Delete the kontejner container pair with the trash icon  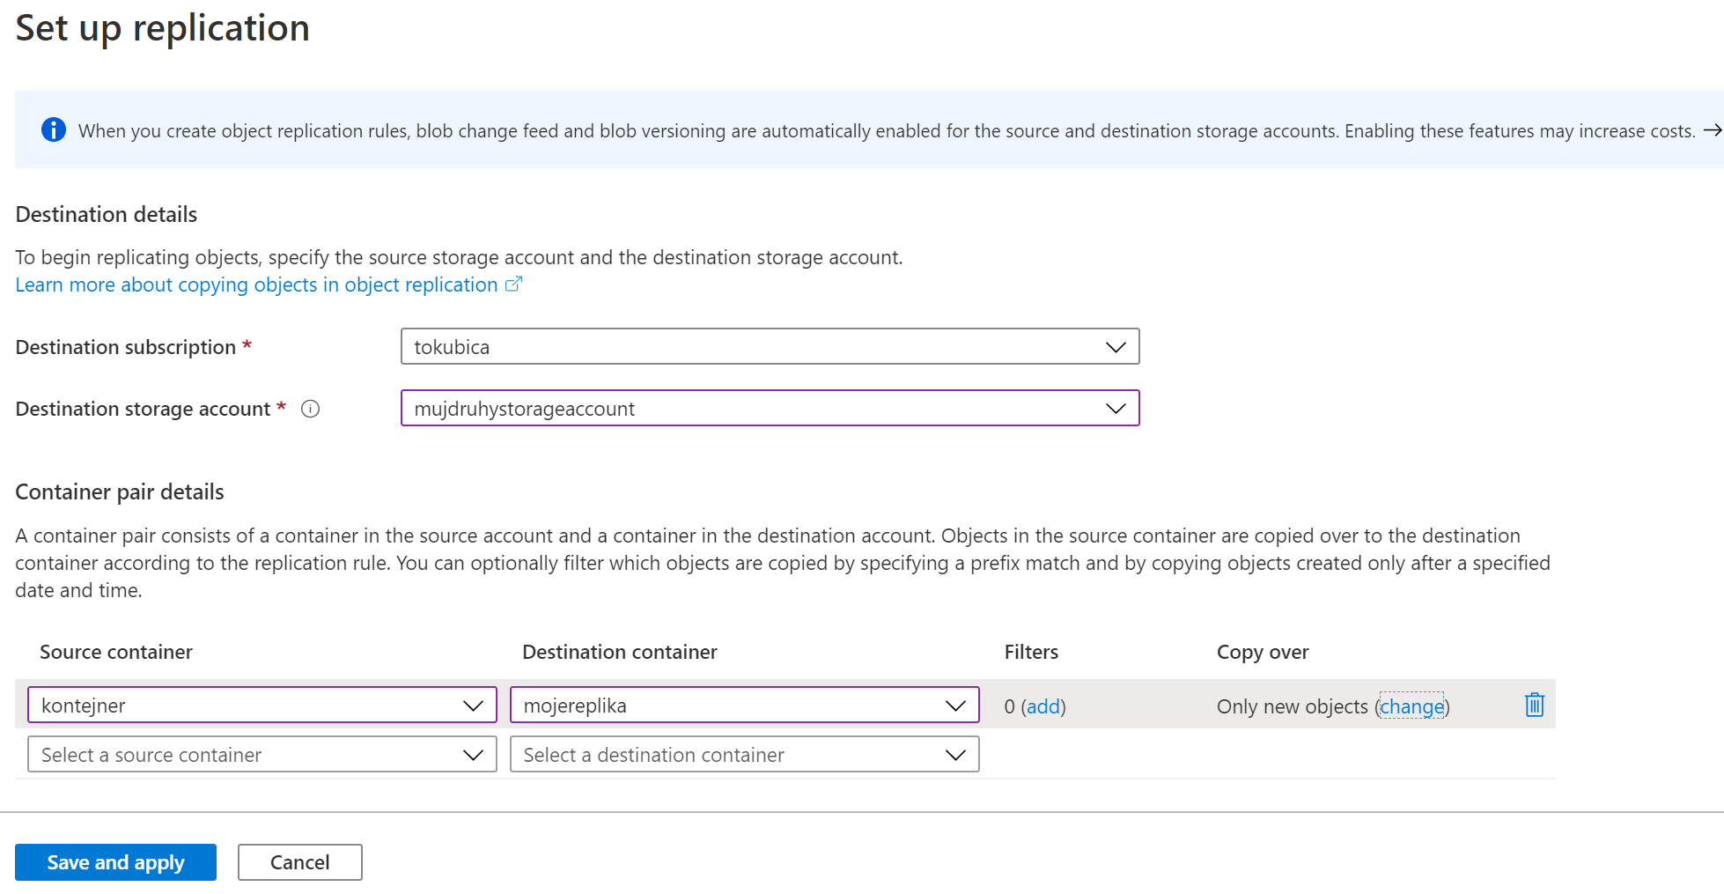point(1534,706)
